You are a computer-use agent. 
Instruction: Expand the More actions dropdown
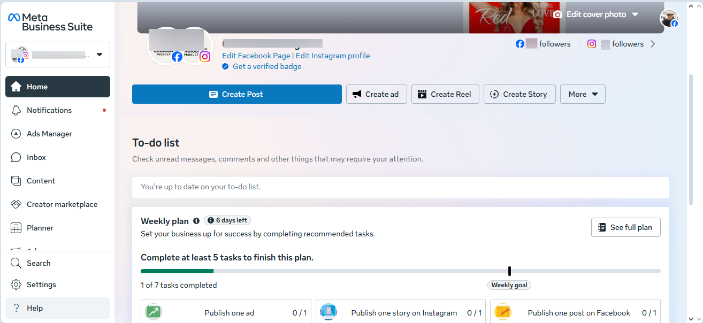coord(583,94)
